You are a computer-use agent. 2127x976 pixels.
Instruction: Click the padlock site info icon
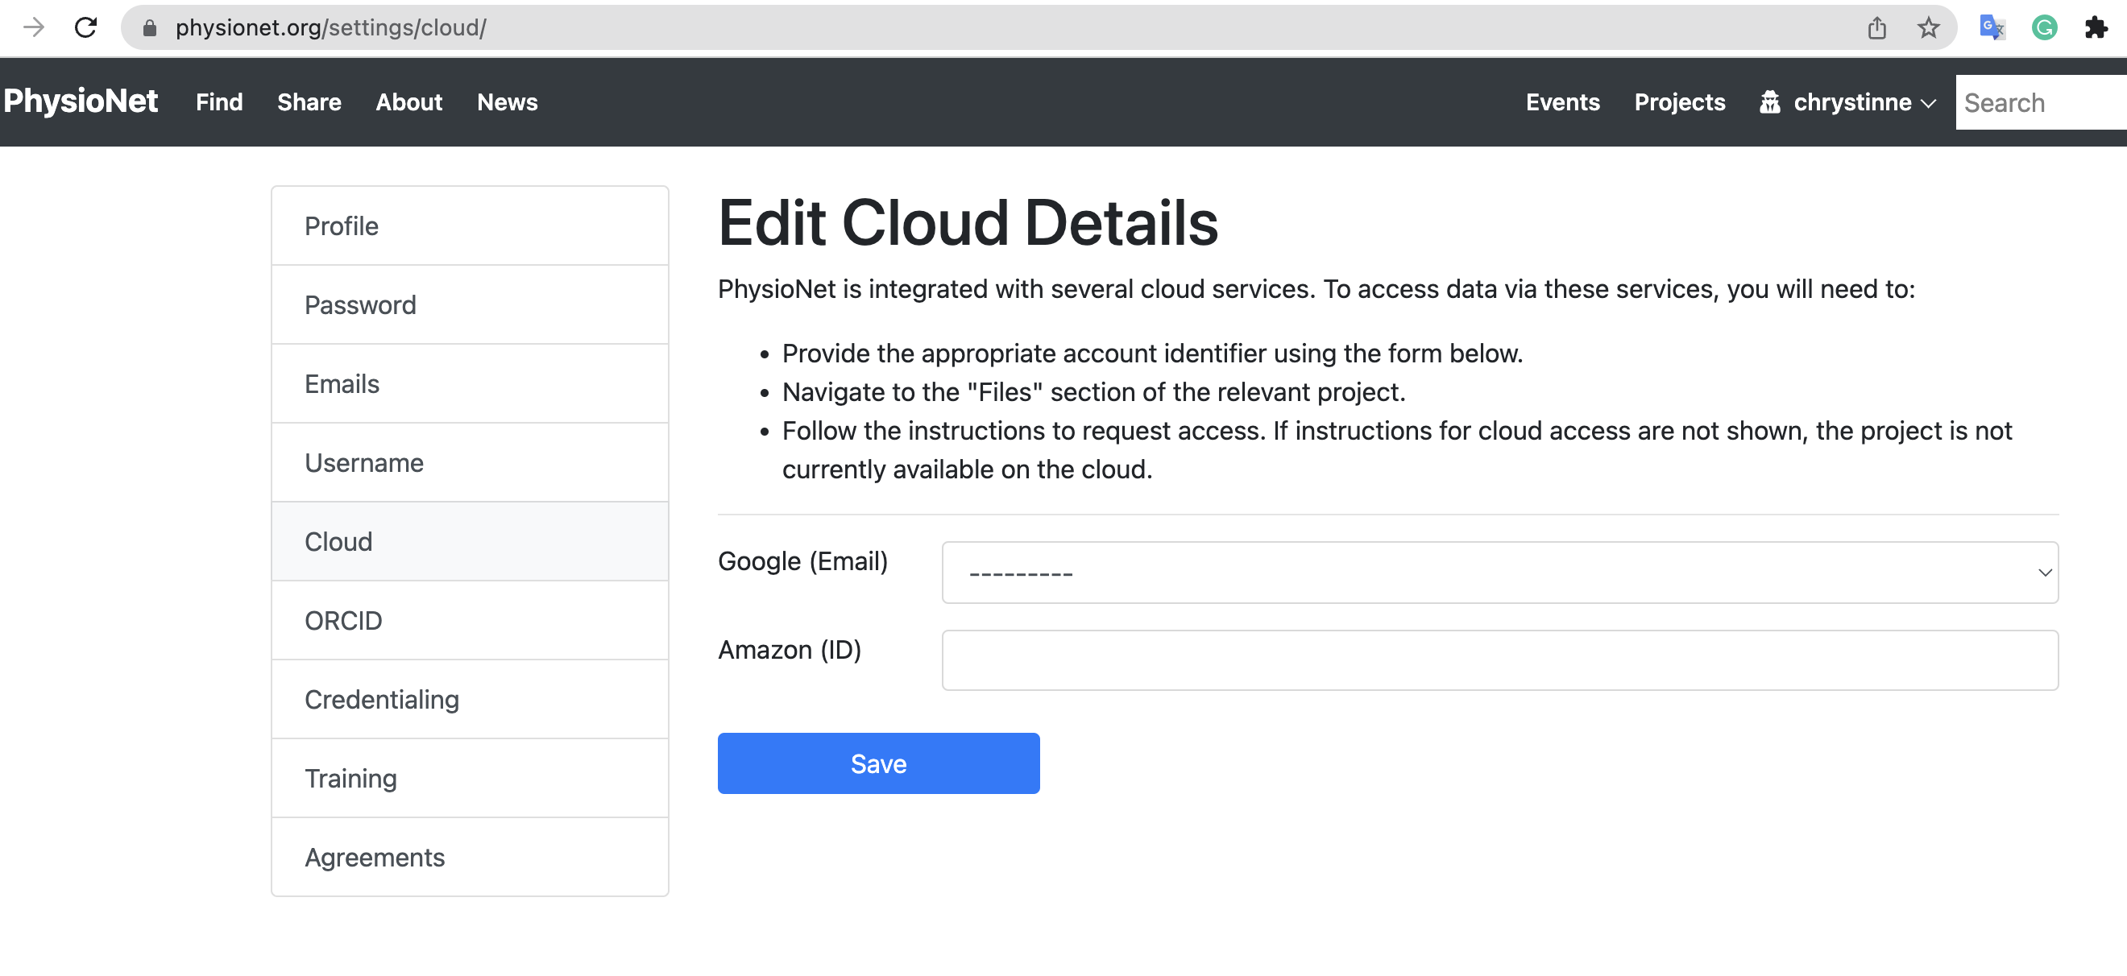[x=149, y=28]
